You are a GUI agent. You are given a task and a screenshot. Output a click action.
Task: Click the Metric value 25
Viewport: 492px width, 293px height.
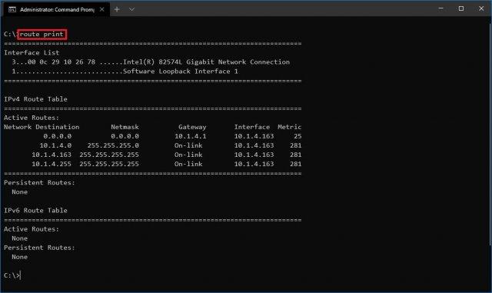(x=298, y=136)
